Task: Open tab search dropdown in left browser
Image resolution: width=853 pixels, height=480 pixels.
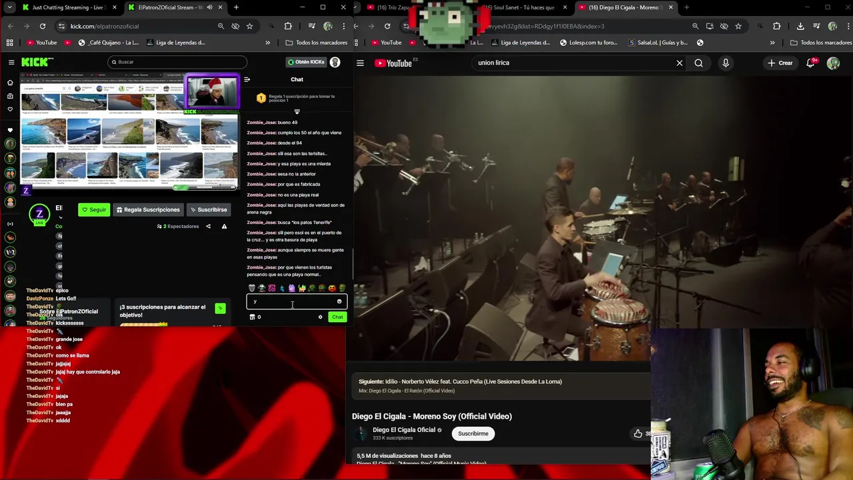Action: [x=10, y=7]
